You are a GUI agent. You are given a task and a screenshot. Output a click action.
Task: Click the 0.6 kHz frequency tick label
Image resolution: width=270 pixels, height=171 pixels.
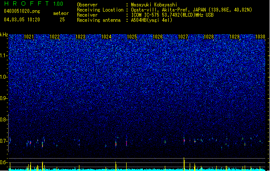click(3, 162)
